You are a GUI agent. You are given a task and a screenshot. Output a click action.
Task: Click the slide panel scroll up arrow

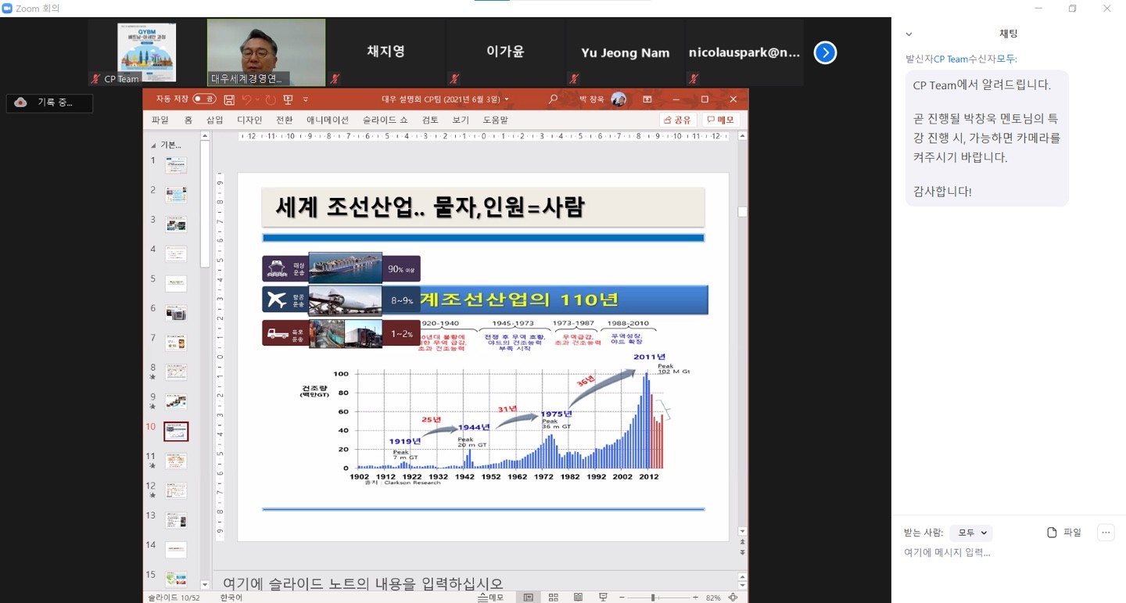[205, 136]
